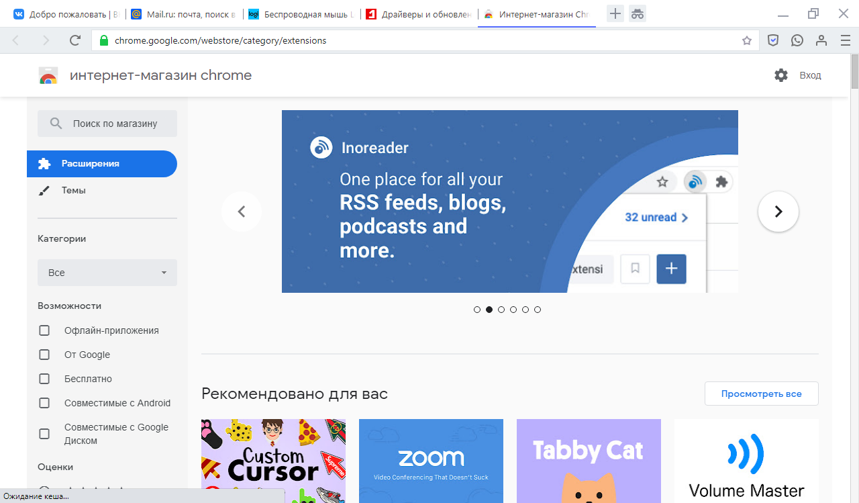
Task: Select the third carousel indicator dot
Action: click(501, 310)
